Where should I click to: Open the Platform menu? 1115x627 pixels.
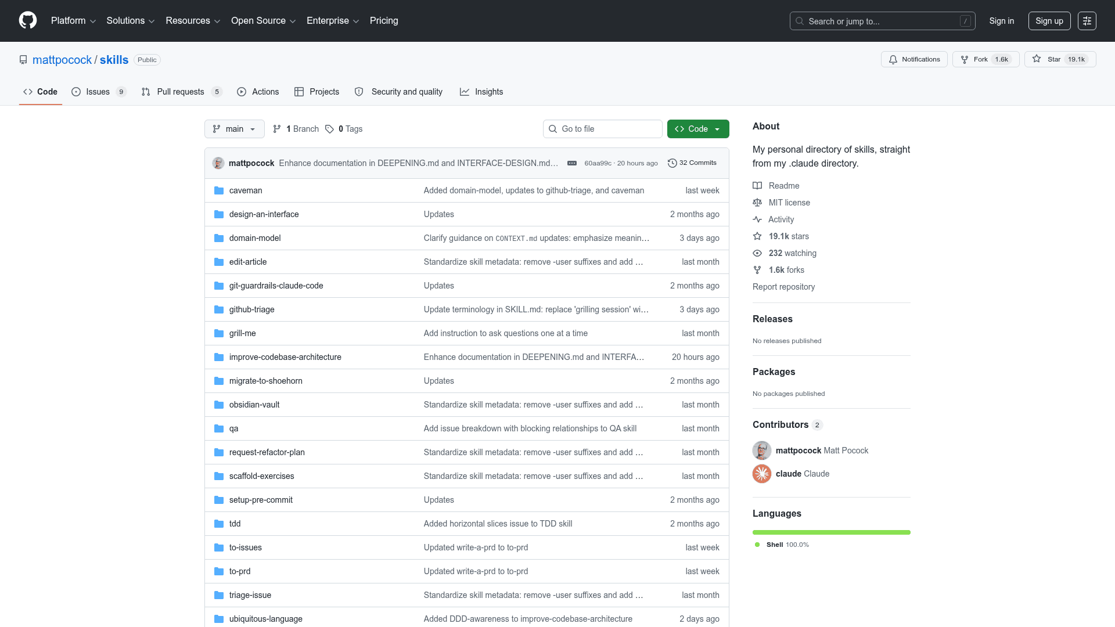pos(73,21)
